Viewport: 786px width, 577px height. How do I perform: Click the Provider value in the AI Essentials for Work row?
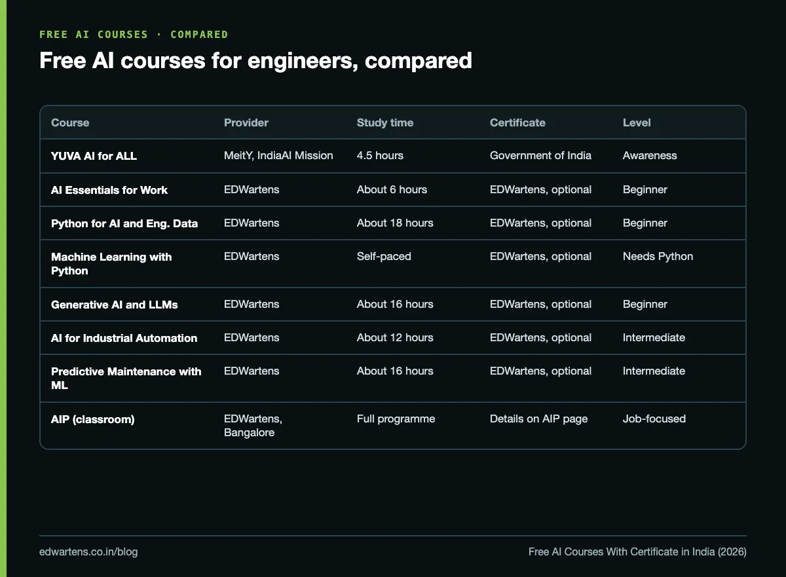tap(252, 189)
